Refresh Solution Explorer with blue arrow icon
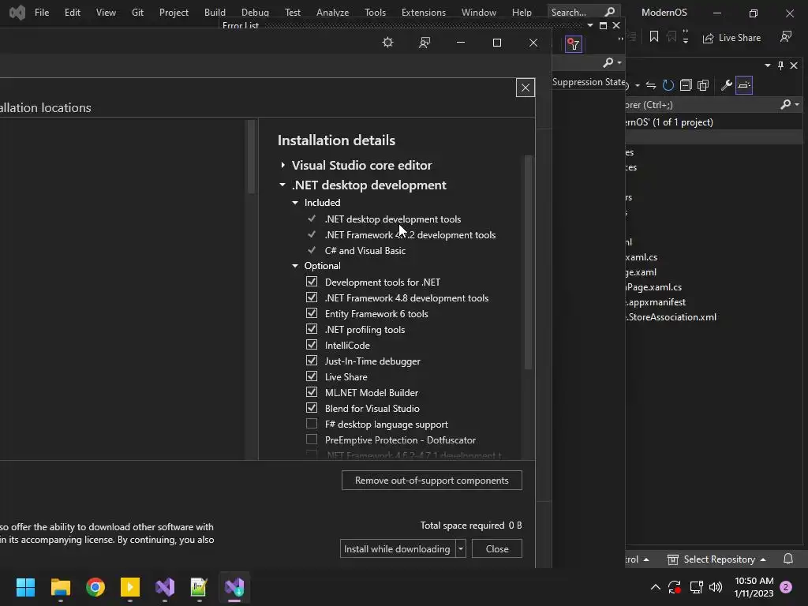The image size is (808, 606). click(668, 85)
